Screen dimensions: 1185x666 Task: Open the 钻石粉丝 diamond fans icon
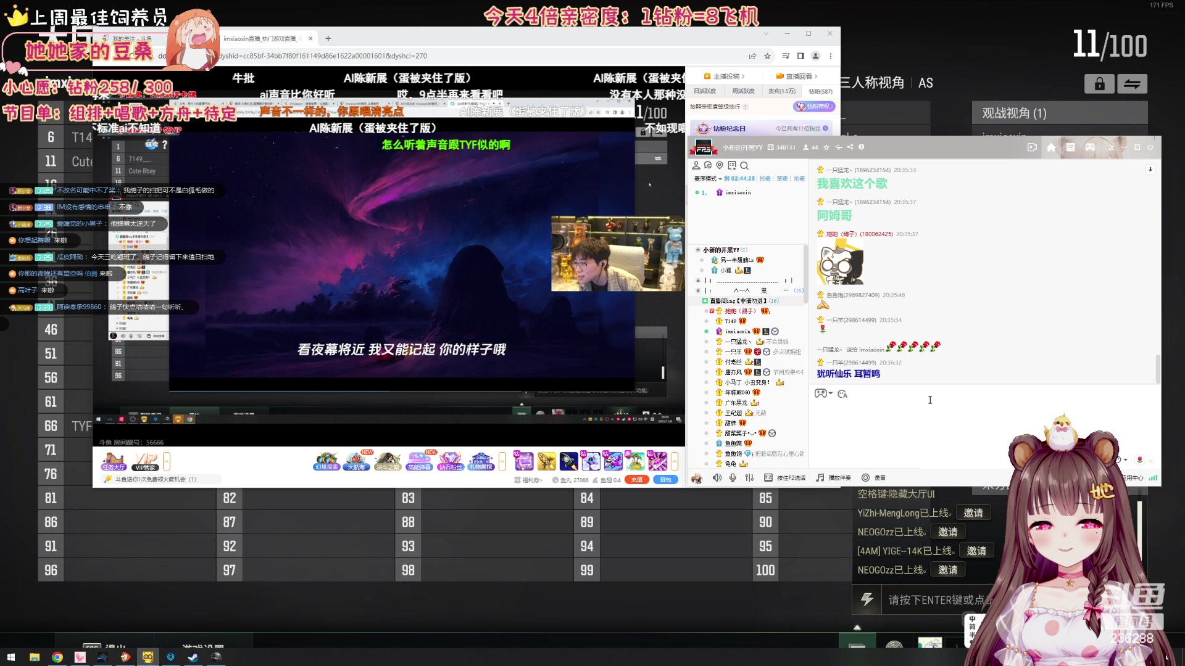(x=450, y=461)
